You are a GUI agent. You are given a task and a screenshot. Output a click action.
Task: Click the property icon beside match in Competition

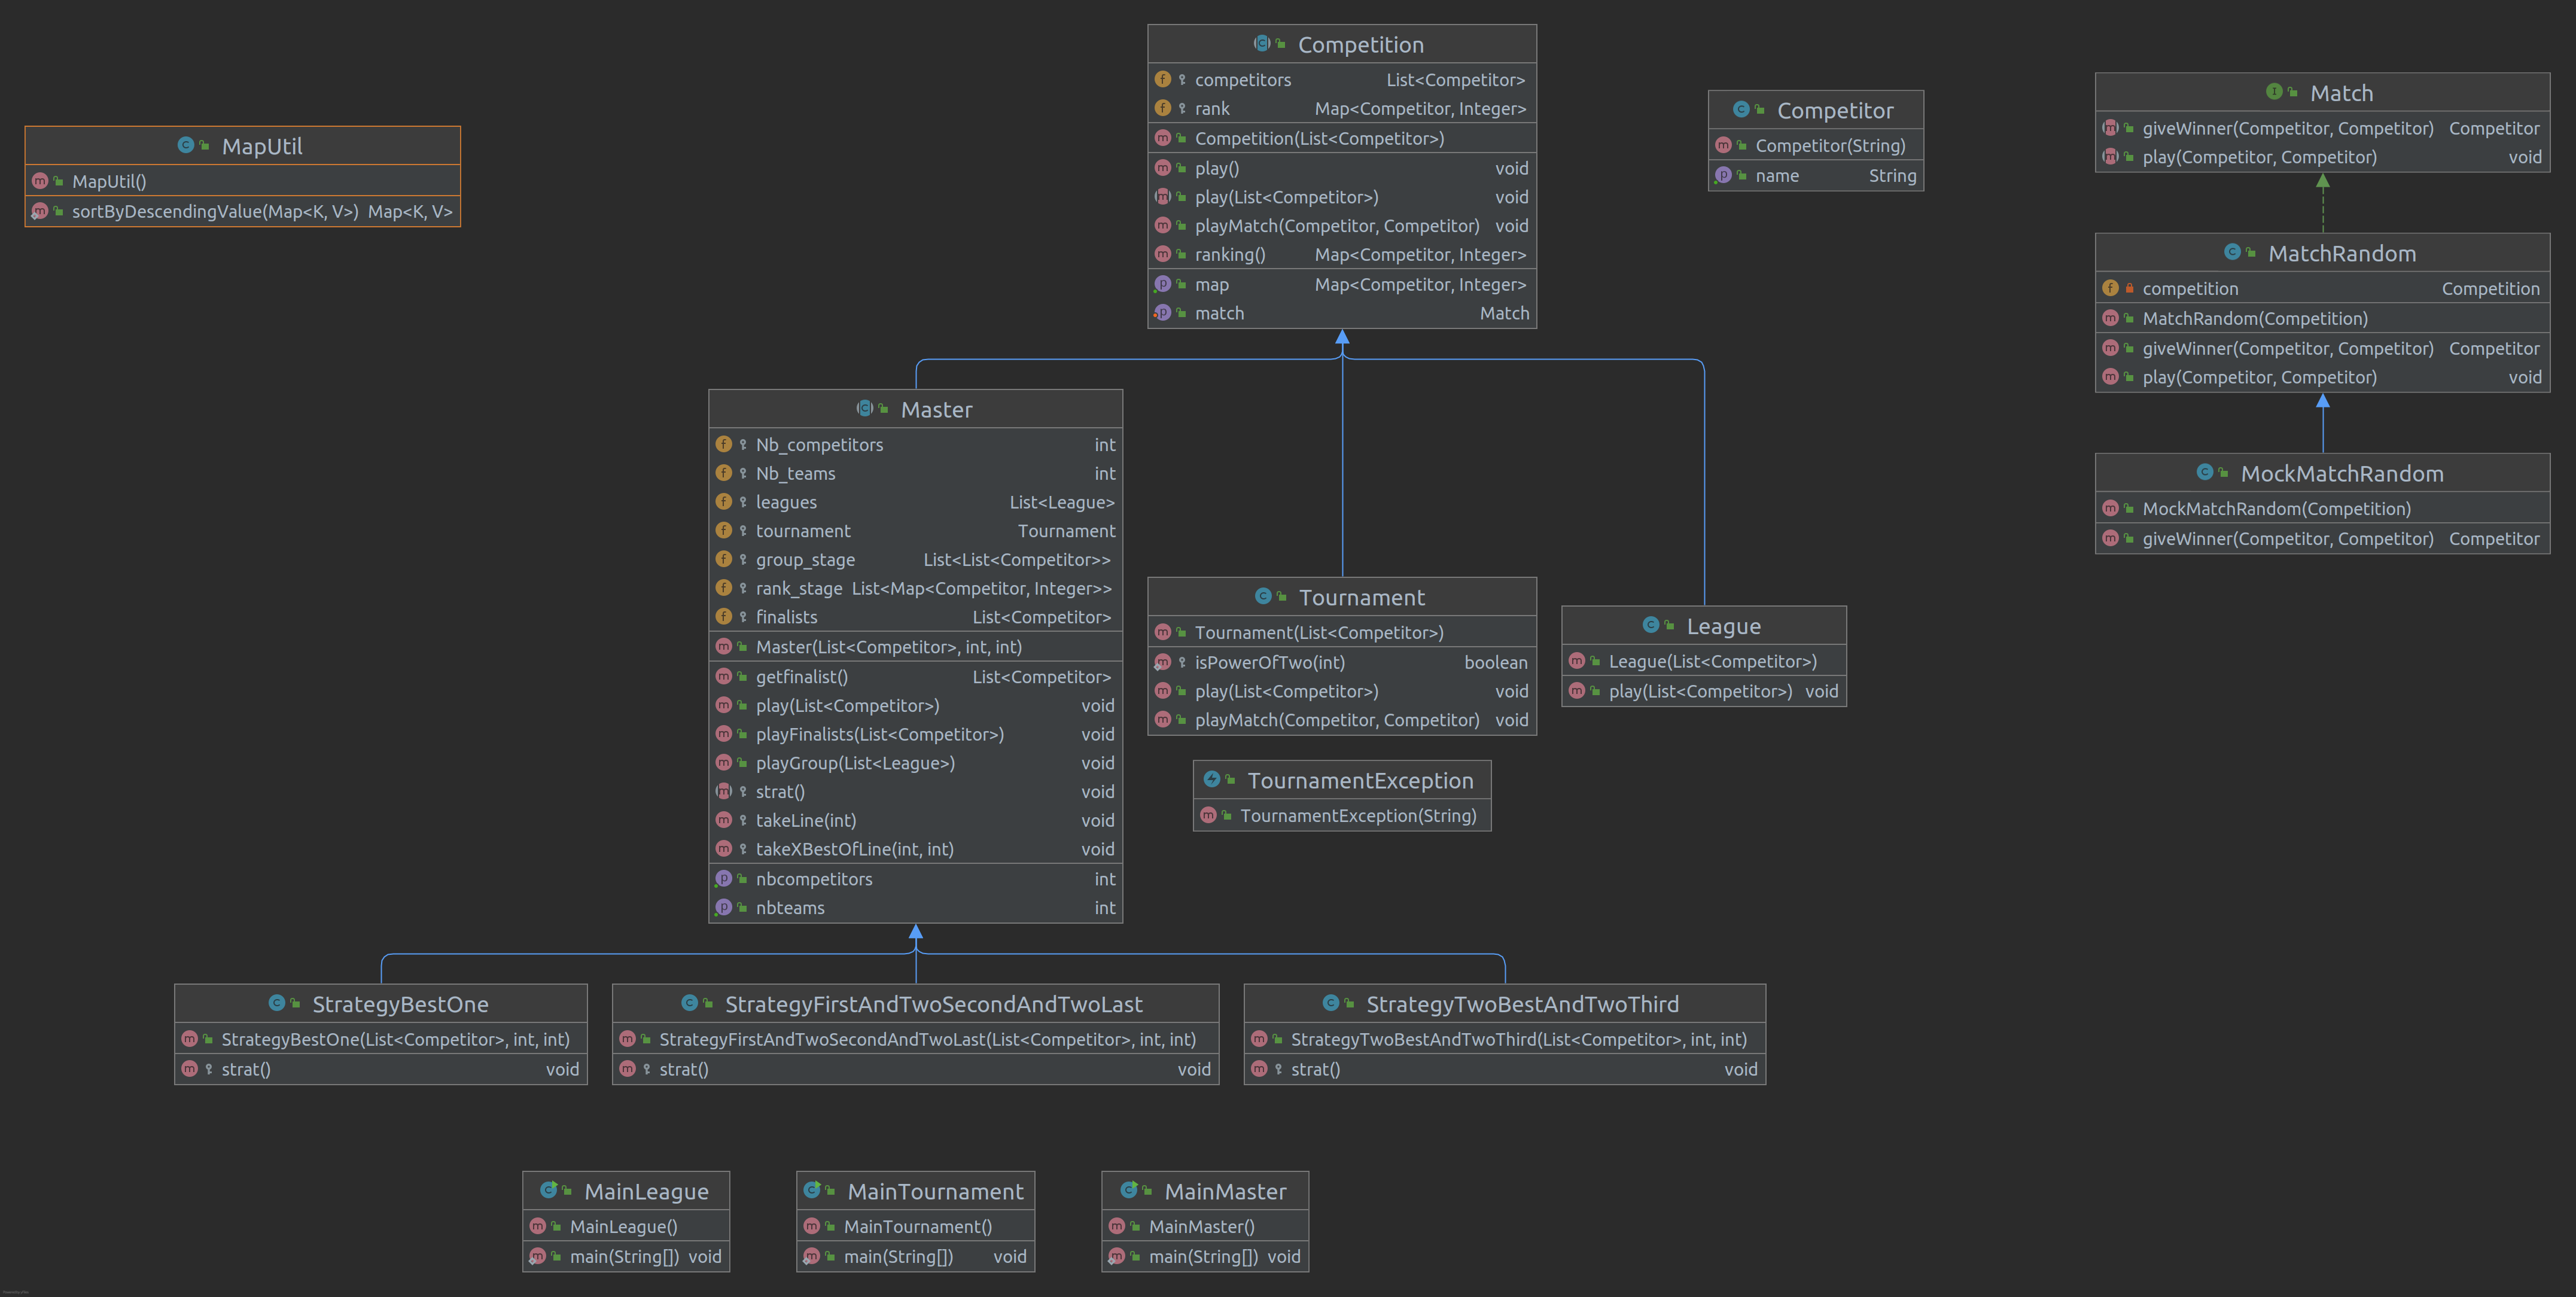click(x=1163, y=313)
